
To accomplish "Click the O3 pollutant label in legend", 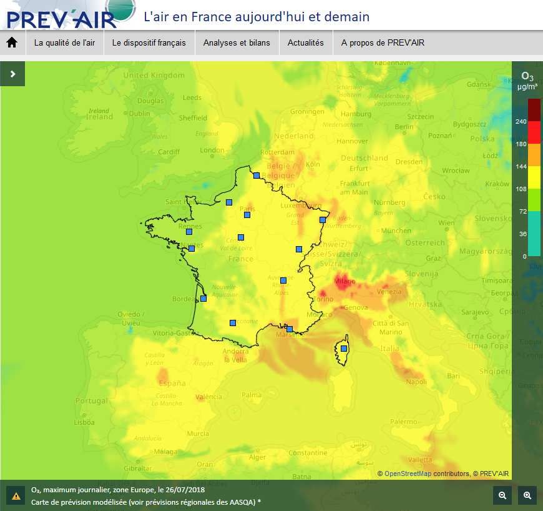I will (x=527, y=76).
